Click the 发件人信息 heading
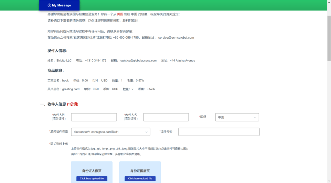This screenshot has width=331, height=183. click(x=58, y=51)
